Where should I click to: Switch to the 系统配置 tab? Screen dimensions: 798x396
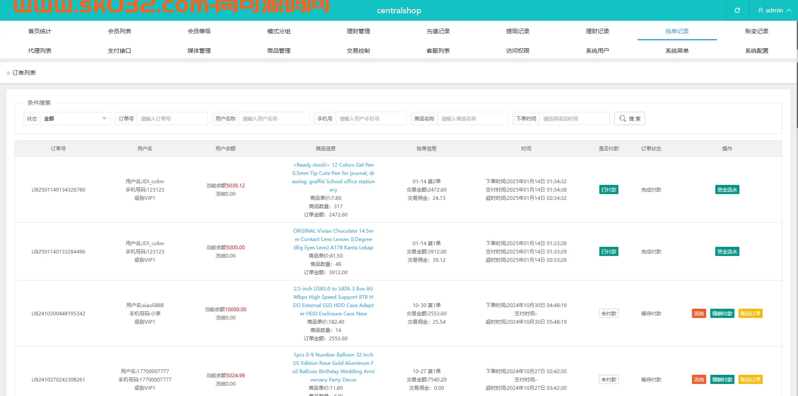(756, 51)
